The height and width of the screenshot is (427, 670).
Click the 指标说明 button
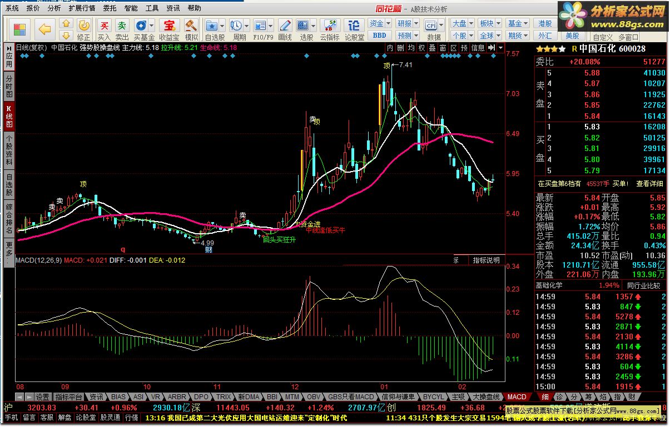(x=486, y=260)
